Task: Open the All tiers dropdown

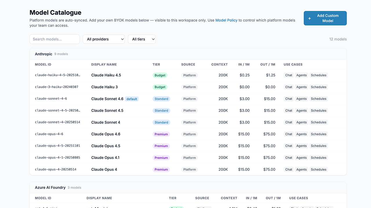Action: tap(142, 39)
